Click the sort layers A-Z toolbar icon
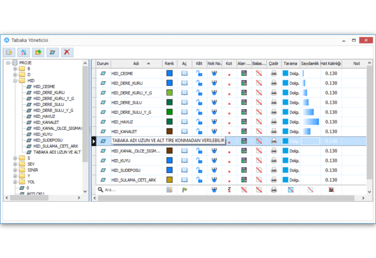376x258 pixels. tap(24, 52)
